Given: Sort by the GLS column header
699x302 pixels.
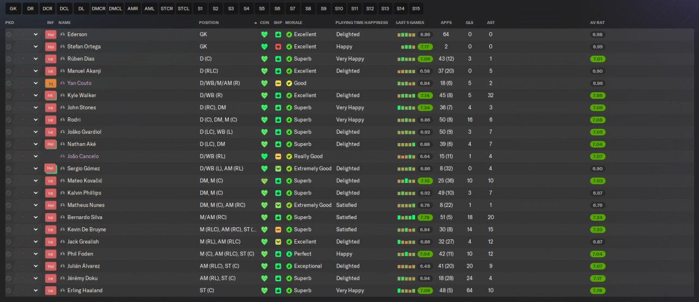Looking at the screenshot, I should (469, 23).
